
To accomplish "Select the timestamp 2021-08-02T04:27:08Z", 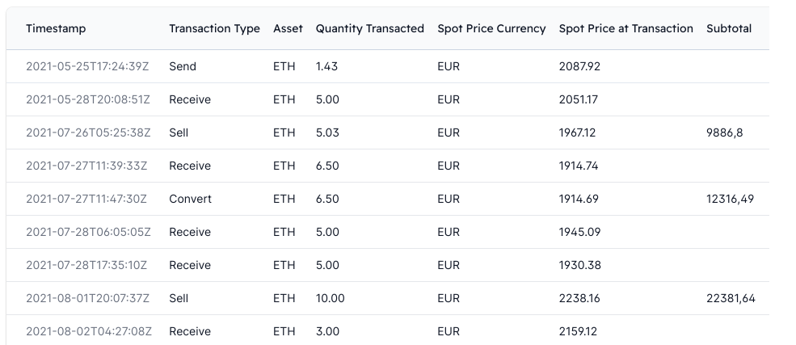I will tap(88, 331).
